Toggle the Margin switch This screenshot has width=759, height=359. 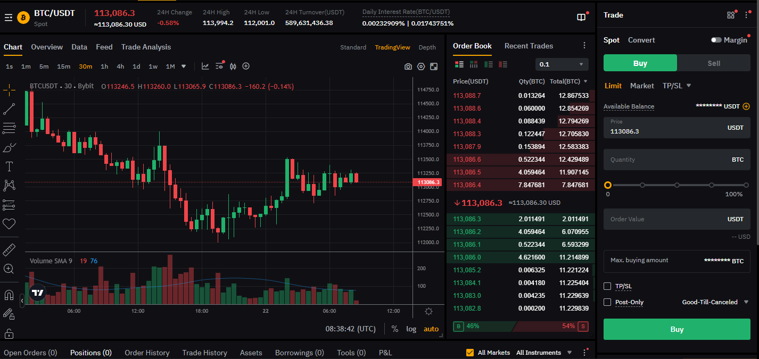pyautogui.click(x=716, y=40)
